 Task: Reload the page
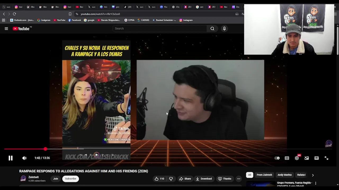click(x=15, y=14)
